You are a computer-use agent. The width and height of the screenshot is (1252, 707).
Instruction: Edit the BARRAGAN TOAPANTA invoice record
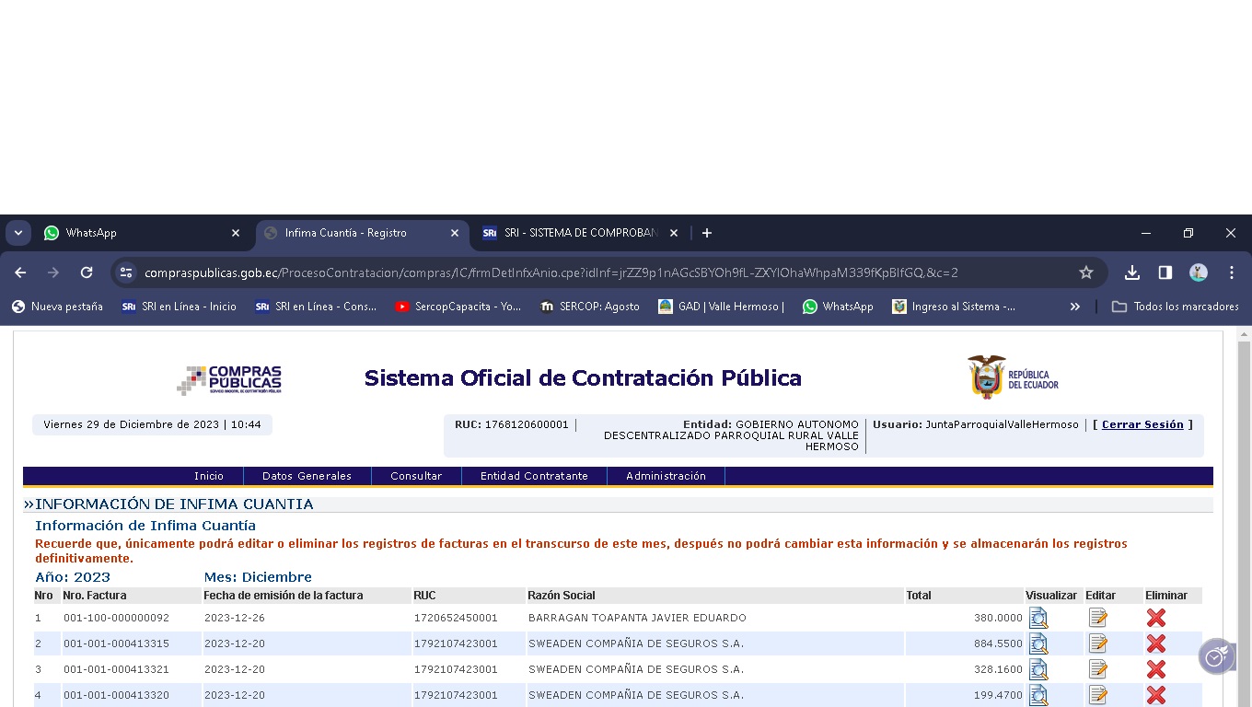(x=1097, y=618)
